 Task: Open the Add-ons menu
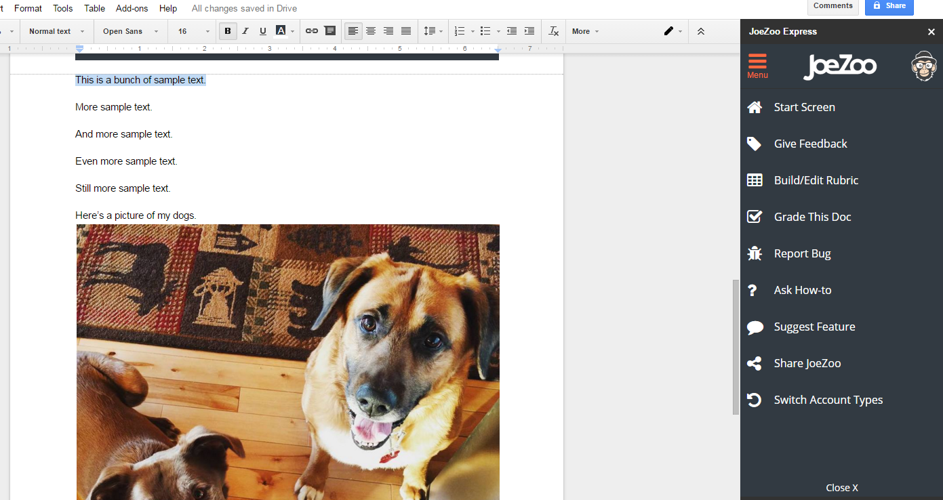coord(132,8)
